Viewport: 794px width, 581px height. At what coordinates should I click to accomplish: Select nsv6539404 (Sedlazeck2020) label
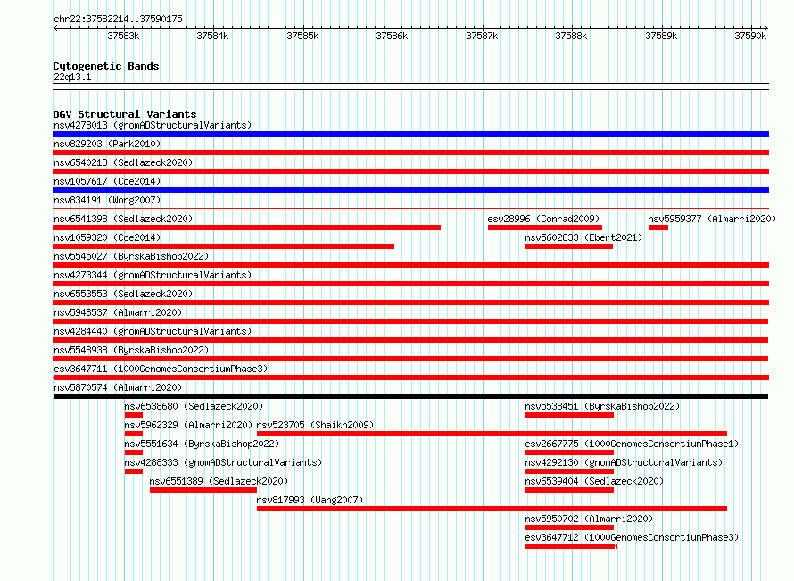click(x=594, y=481)
